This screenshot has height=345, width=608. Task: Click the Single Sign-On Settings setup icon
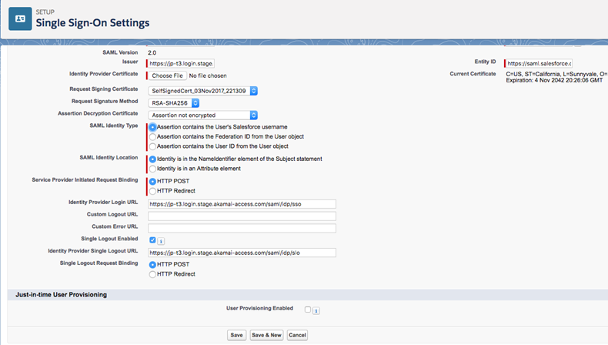point(20,18)
